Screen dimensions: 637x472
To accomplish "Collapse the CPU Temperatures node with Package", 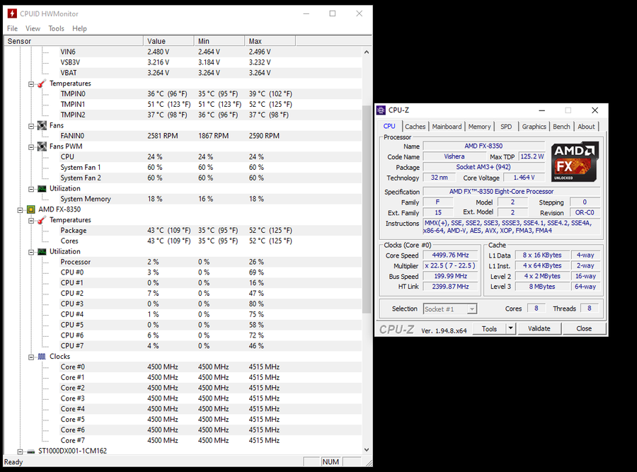I will click(x=31, y=221).
